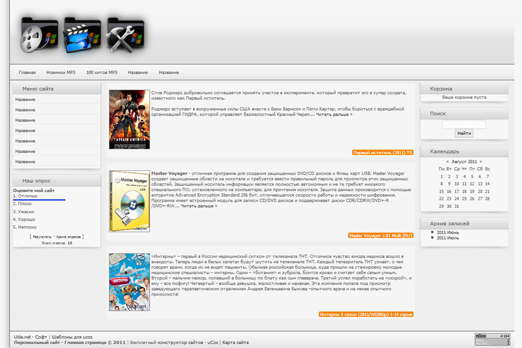Open the clapperboard video folder icon
The width and height of the screenshot is (522, 348).
pos(82,36)
